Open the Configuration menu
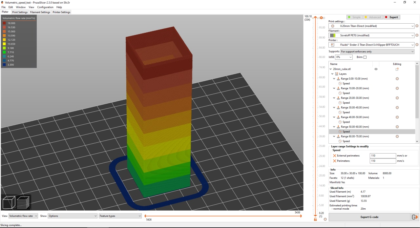Viewport: 420px width, 228px height. click(45, 7)
